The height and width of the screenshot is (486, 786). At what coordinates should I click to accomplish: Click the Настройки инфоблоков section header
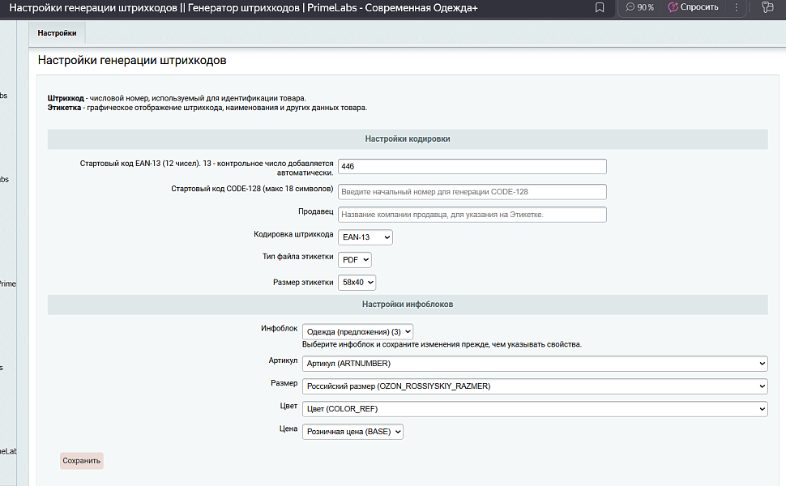point(407,305)
